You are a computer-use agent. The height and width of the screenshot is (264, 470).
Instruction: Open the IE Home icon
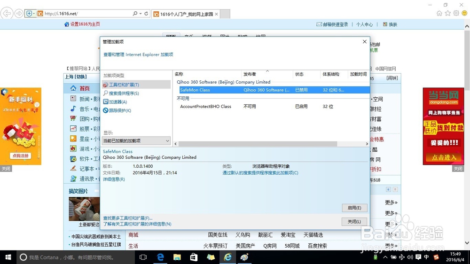(x=439, y=13)
